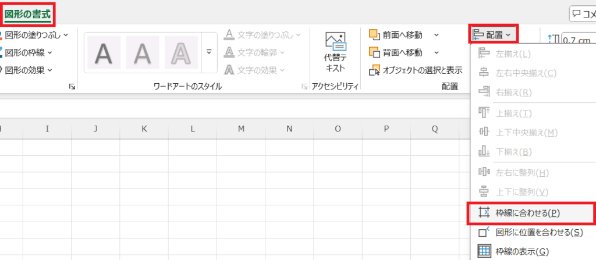
Task: Open WordArt styles dialog launcher
Action: pos(304,87)
